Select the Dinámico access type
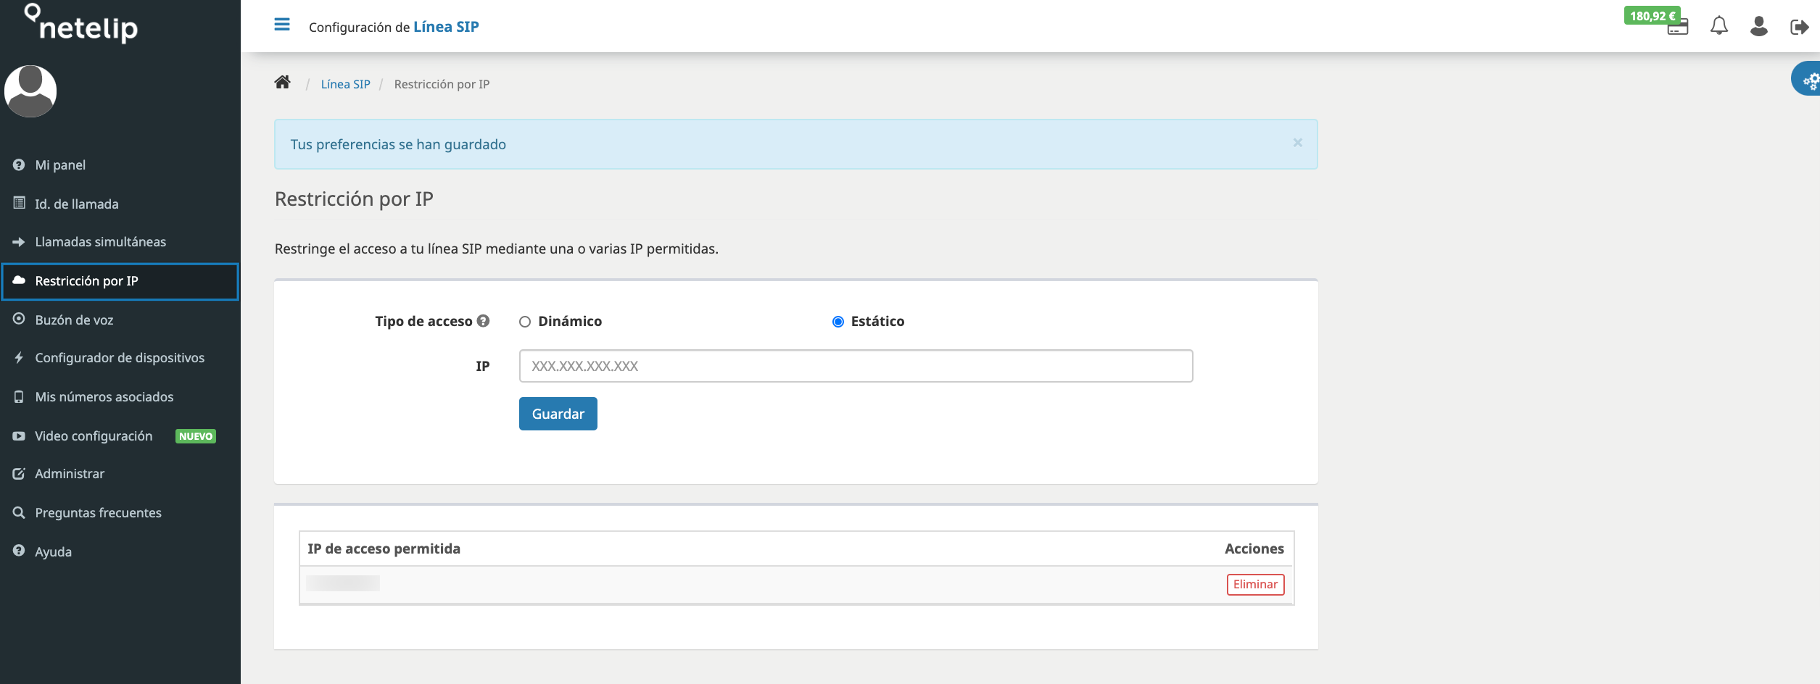Screen dimensions: 1820x684 (x=524, y=321)
